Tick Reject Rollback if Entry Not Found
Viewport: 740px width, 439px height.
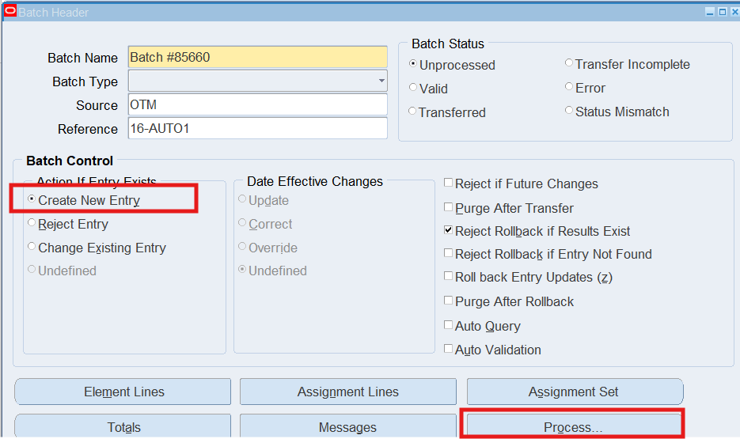click(449, 254)
